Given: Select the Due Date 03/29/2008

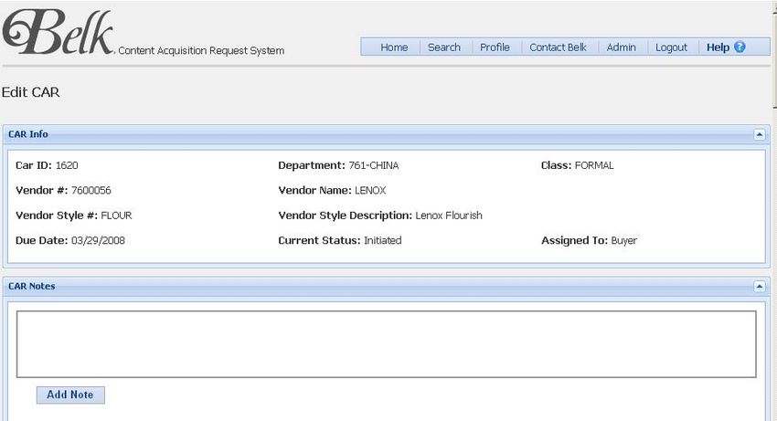Looking at the screenshot, I should 98,240.
